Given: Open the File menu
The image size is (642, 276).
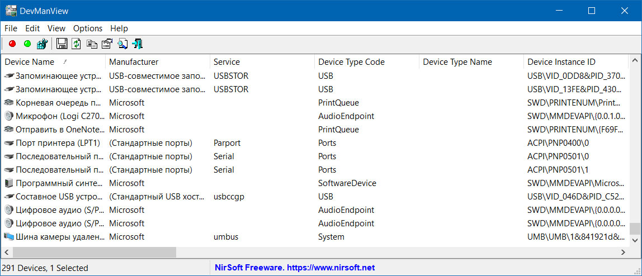Looking at the screenshot, I should point(11,28).
